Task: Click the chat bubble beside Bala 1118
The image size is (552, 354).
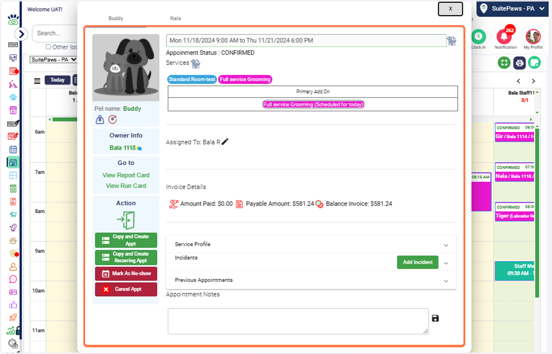Action: click(x=139, y=148)
